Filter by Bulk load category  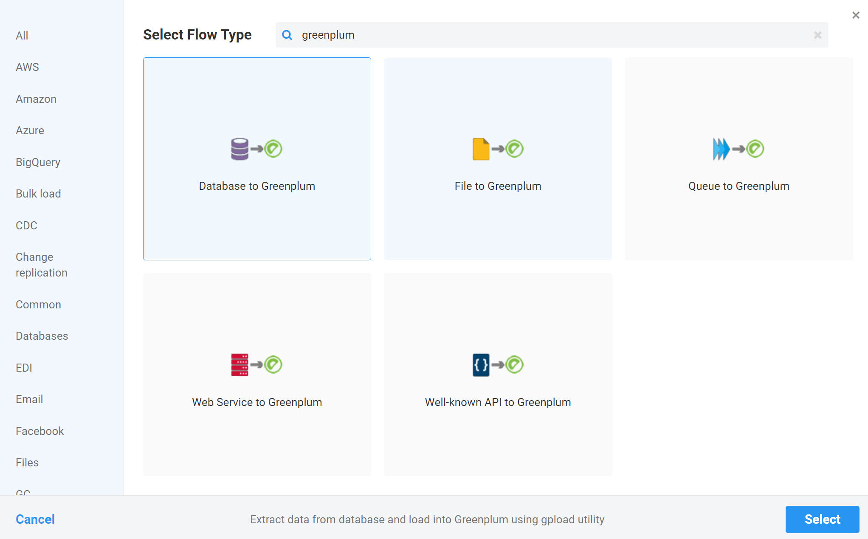click(38, 194)
